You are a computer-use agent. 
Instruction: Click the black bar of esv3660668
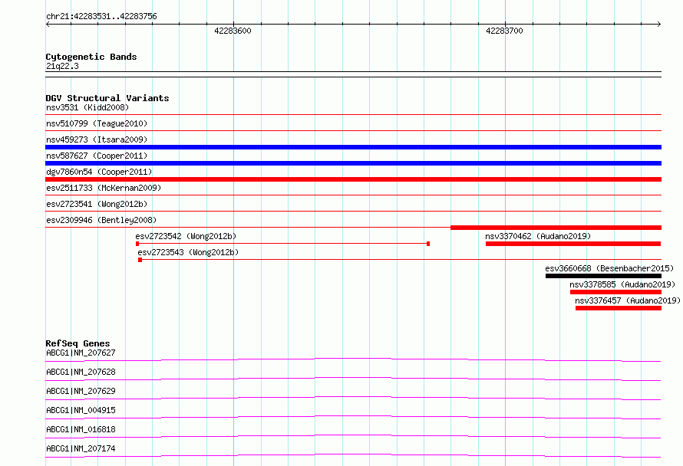click(603, 276)
